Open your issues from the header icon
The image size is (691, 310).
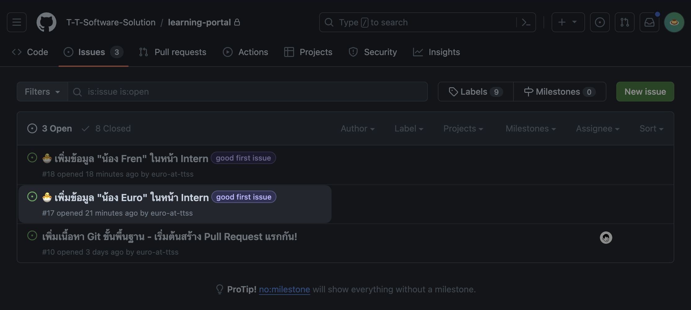click(x=600, y=22)
